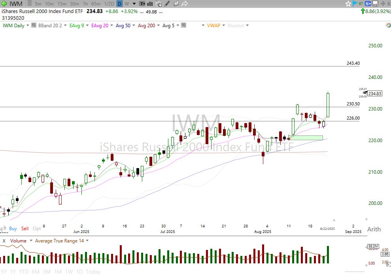Select the 65m timeframe

tap(96, 4)
